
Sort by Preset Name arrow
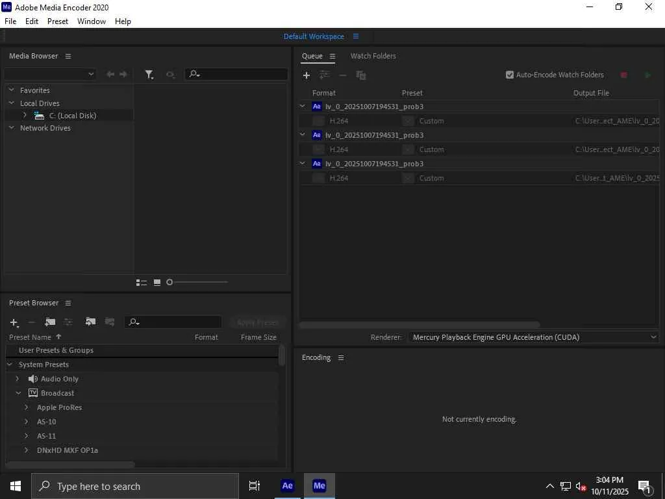pos(58,337)
